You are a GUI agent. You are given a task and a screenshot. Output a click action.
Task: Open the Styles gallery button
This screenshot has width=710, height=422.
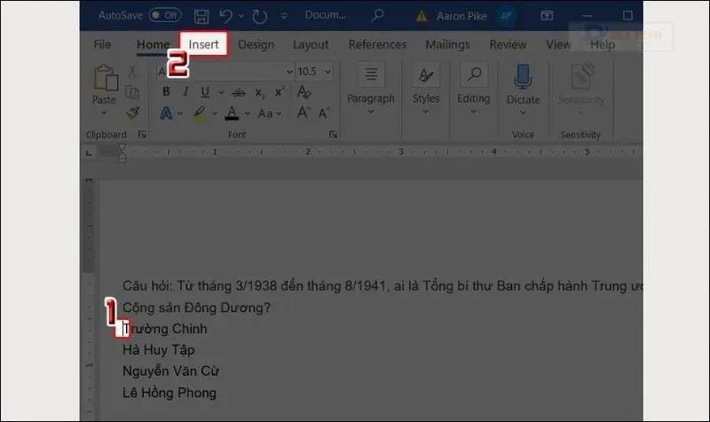tap(426, 88)
